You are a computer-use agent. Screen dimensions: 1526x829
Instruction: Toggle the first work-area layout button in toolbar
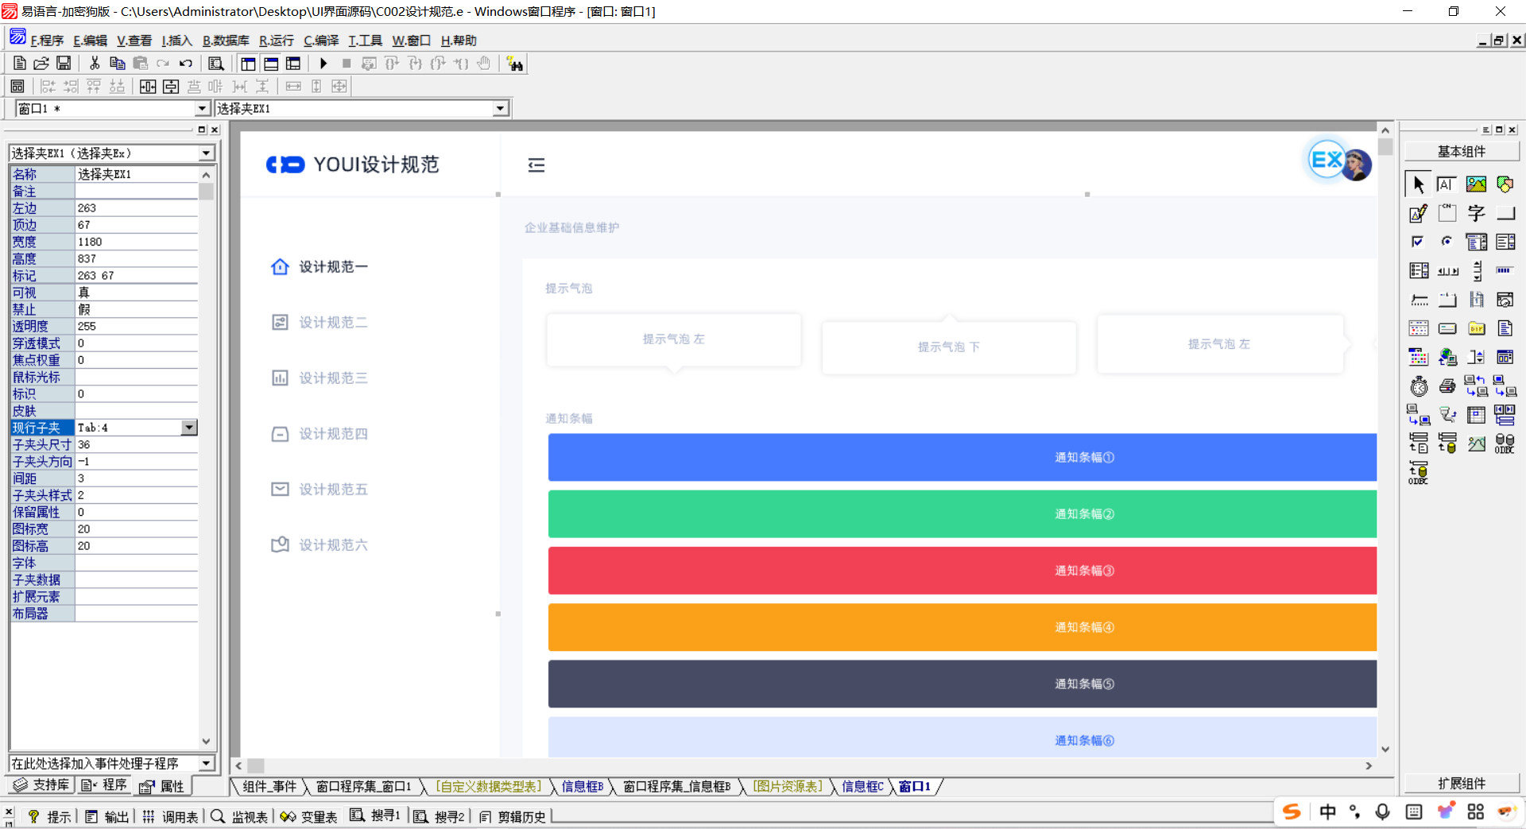248,64
